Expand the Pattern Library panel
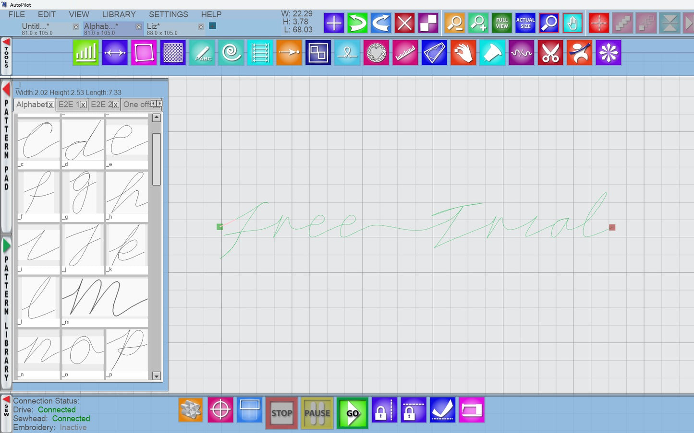 (6, 246)
